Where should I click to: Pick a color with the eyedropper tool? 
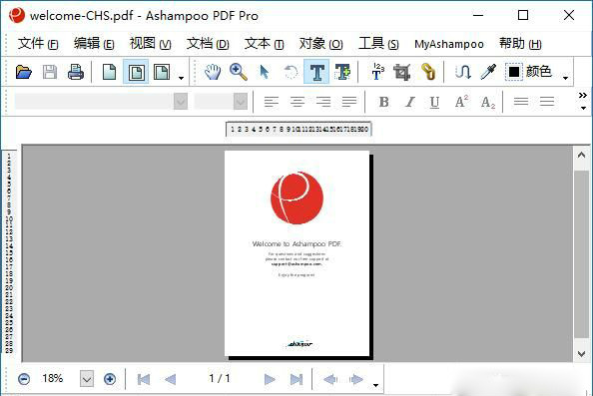point(488,72)
